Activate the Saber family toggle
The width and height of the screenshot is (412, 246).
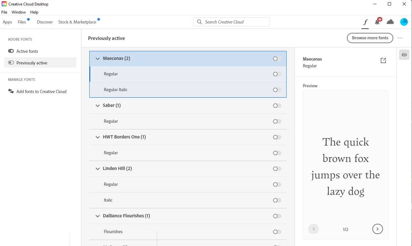pos(277,106)
